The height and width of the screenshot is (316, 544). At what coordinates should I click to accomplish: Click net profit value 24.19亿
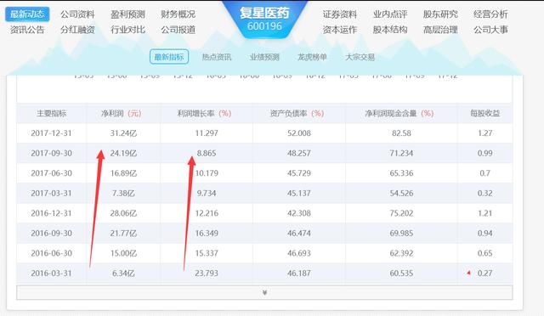(123, 153)
